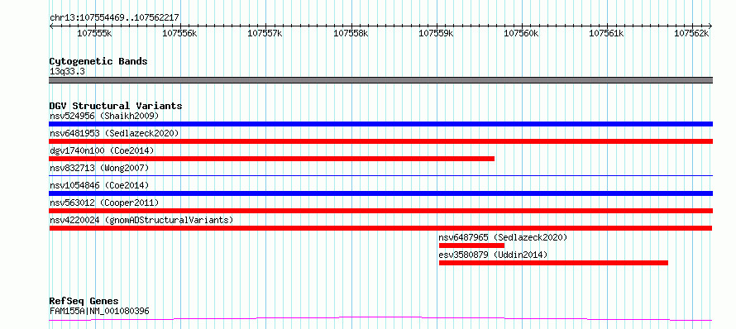
Task: Click the short red bar of nsv6487965
Action: (x=471, y=246)
